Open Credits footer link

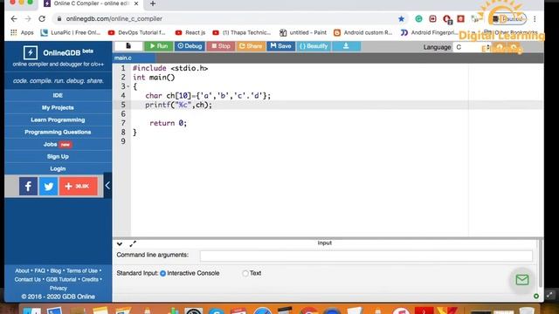[90, 279]
